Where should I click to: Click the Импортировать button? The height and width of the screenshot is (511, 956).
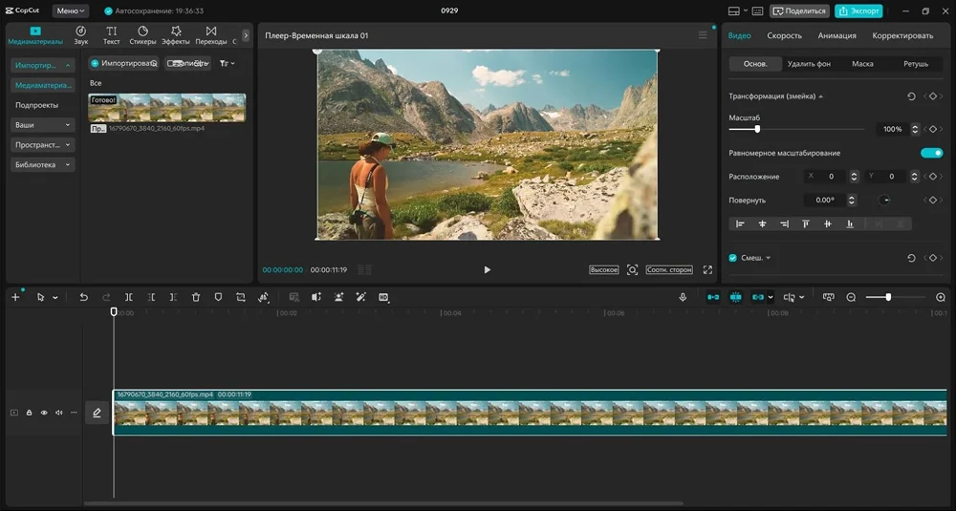pos(123,63)
